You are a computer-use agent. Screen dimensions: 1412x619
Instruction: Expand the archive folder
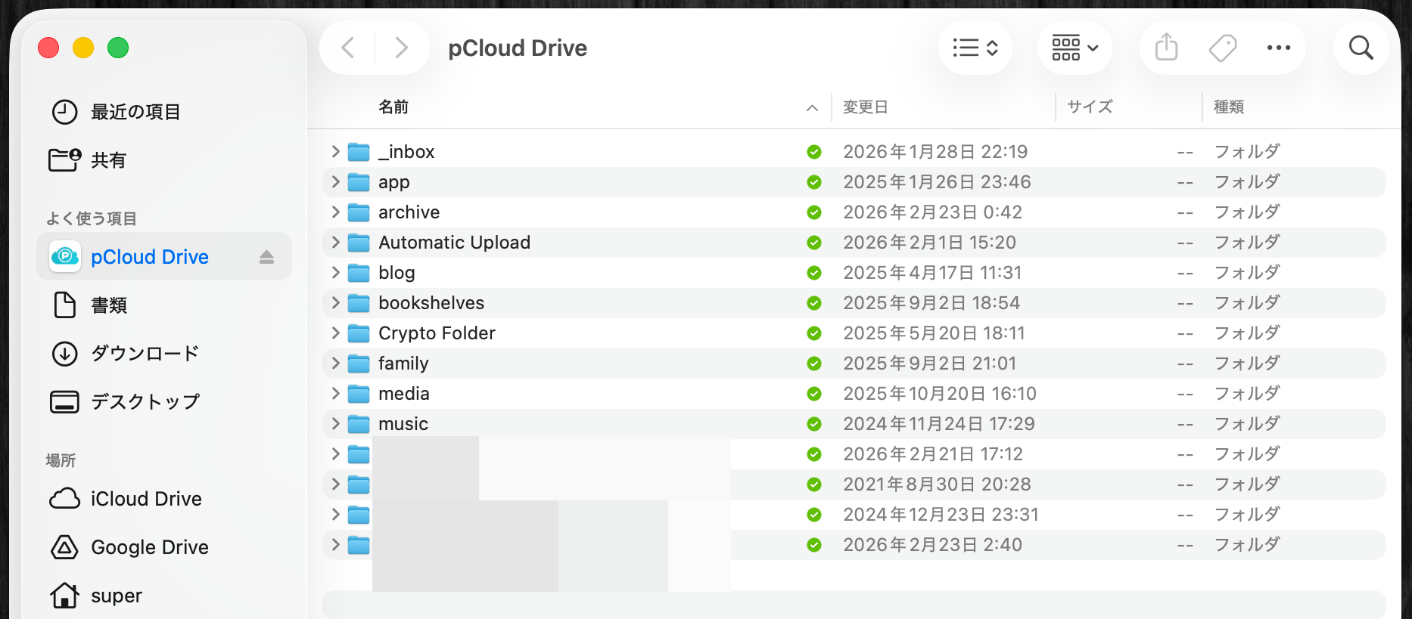(x=335, y=212)
